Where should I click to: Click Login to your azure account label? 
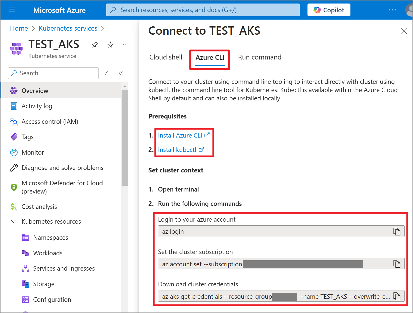[197, 220]
